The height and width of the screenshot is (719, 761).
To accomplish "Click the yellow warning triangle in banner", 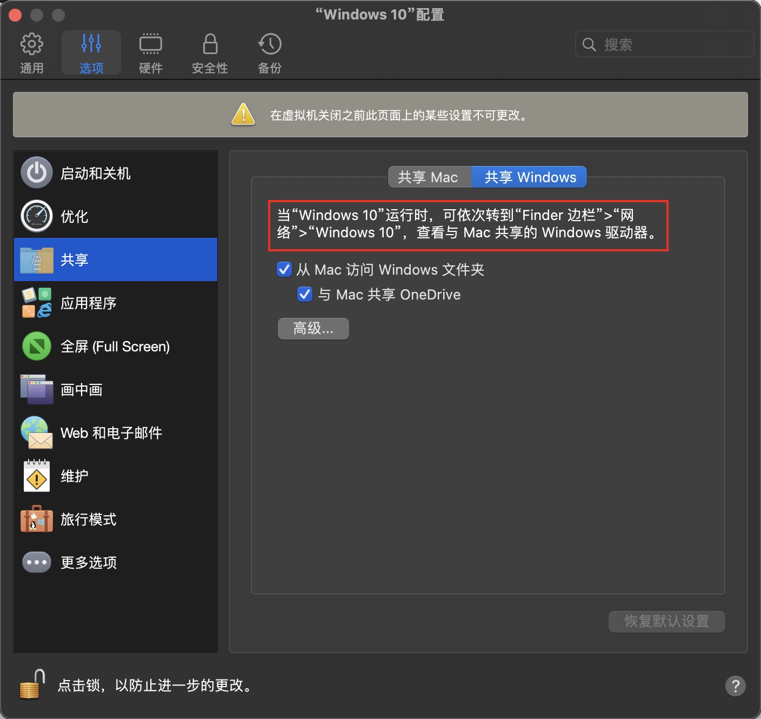I will 243,115.
